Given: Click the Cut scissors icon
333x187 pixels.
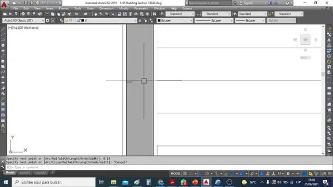Looking at the screenshot, I should tap(47, 14).
